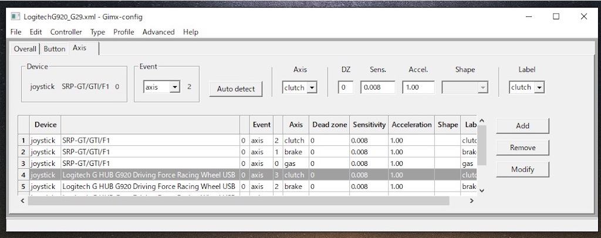Click the clutch axis cell in row 4

(x=296, y=175)
